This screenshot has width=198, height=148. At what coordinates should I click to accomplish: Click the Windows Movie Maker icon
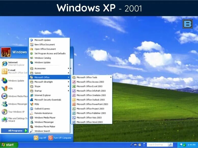pyautogui.click(x=32, y=127)
